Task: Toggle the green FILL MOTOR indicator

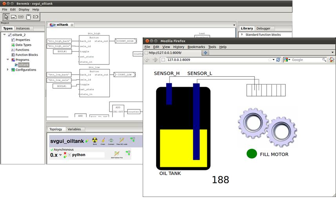Action: click(252, 154)
